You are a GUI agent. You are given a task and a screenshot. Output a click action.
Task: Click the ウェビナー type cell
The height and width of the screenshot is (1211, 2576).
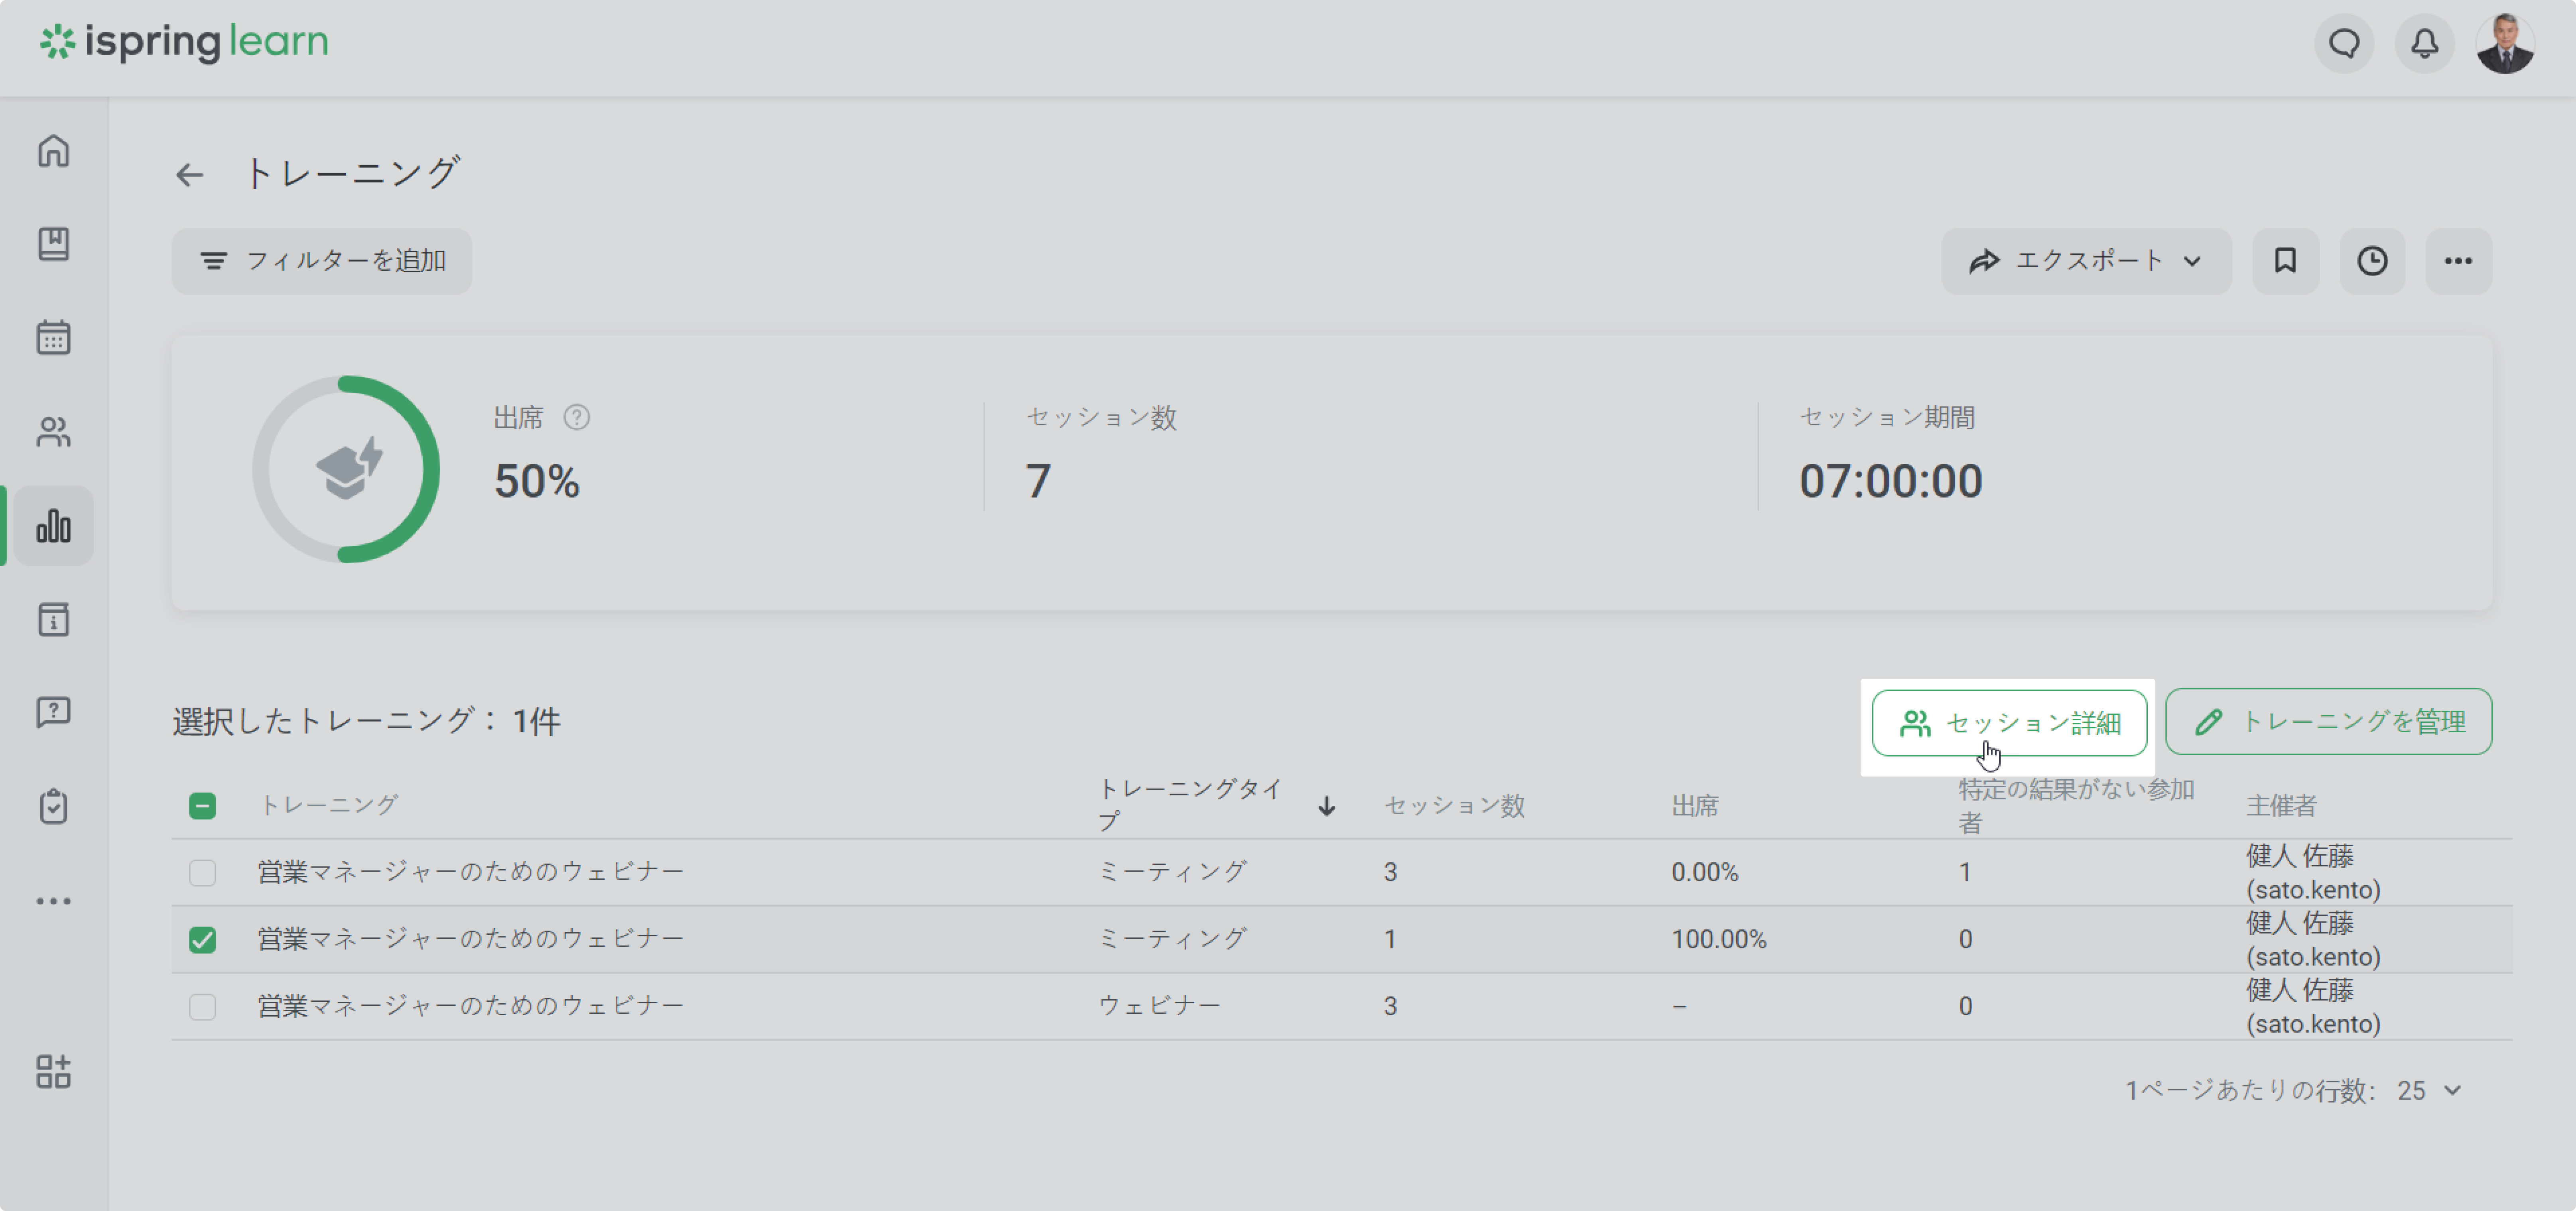[x=1160, y=1006]
